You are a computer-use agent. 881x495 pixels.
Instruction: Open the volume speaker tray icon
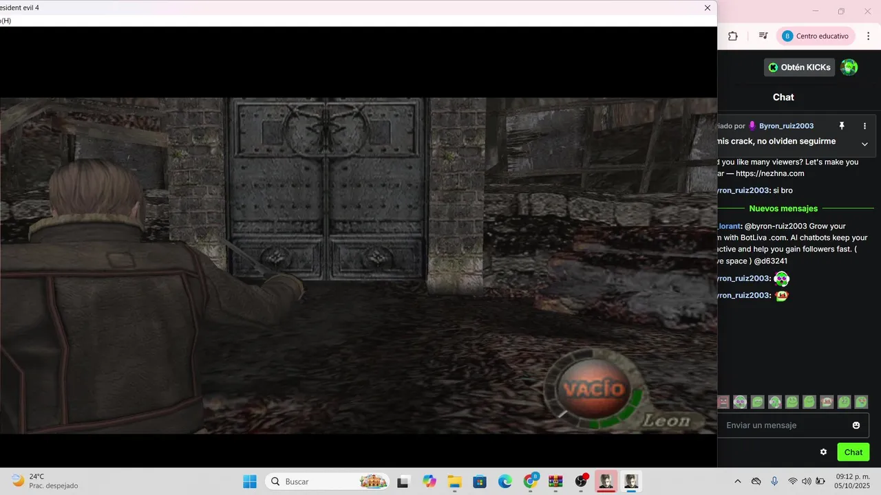click(806, 481)
